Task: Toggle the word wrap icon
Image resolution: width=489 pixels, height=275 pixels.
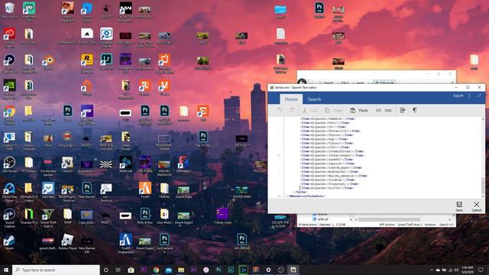Action: (x=403, y=110)
